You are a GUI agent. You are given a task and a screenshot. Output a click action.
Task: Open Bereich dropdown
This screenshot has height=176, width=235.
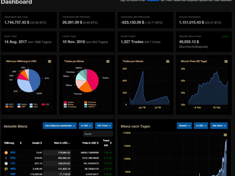click(x=184, y=126)
